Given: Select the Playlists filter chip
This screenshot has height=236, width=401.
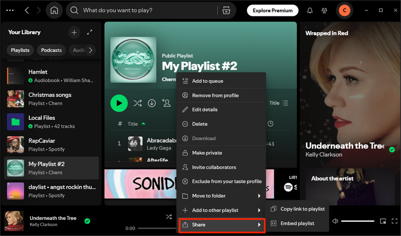Looking at the screenshot, I should [20, 50].
